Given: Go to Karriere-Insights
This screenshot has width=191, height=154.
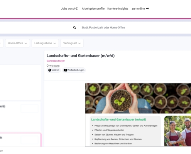Looking at the screenshot, I should 118,8.
